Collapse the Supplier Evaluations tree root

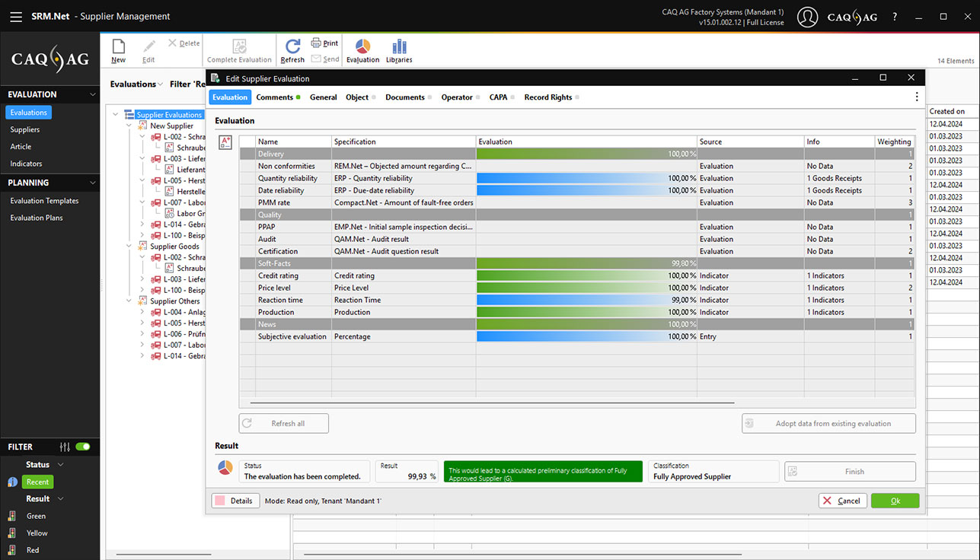116,115
